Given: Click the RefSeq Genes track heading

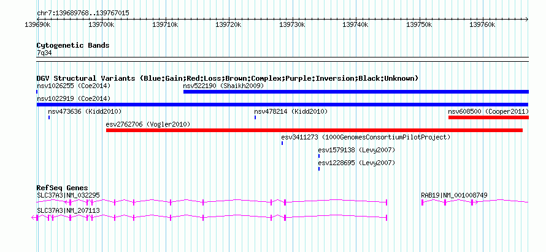Looking at the screenshot, I should coord(63,188).
